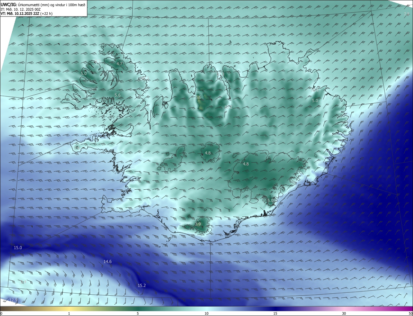Click the 7.8 value label at the map edge

[x=407, y=14]
